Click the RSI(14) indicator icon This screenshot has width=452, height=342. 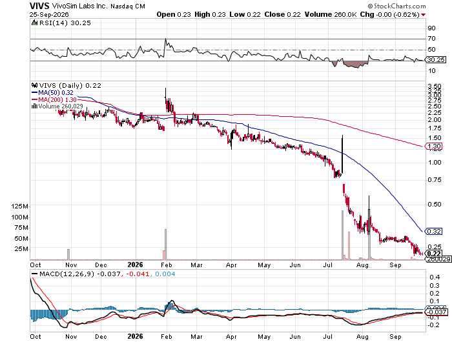point(34,23)
